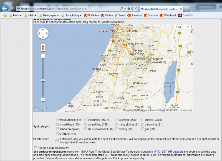The height and width of the screenshot is (161, 222).
Task: Stop loading with the address bar X
Action: coord(136,9)
